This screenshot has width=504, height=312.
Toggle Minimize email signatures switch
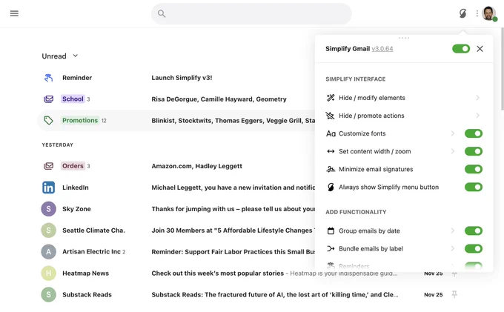tap(474, 169)
